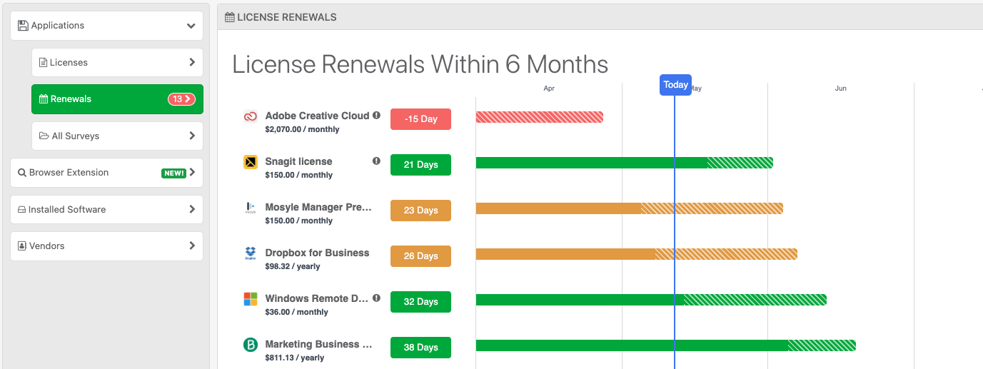Open the Marketing Business … license name

(x=318, y=344)
